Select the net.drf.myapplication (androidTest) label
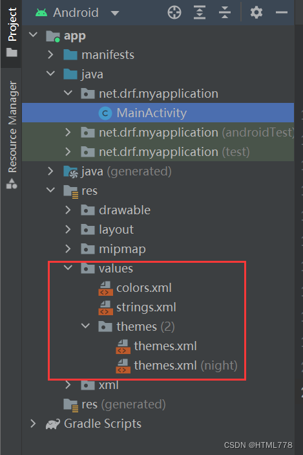 196,132
